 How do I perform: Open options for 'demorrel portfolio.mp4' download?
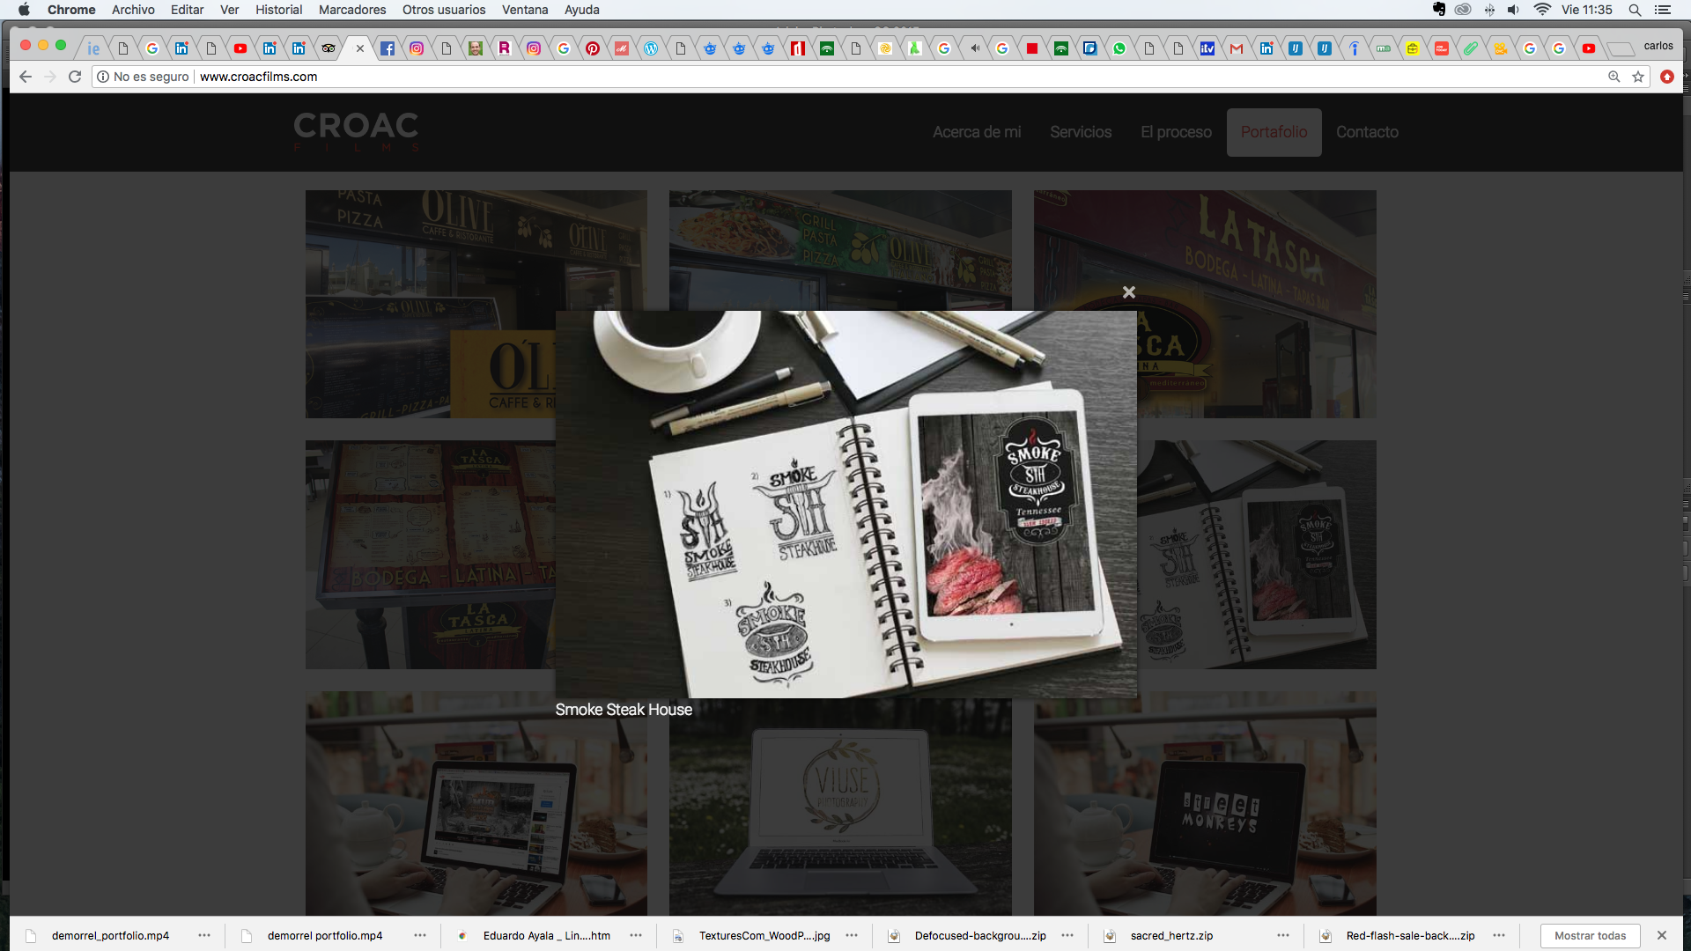(420, 936)
